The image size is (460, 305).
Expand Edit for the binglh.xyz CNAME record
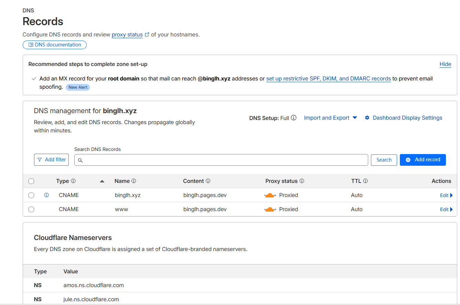(x=446, y=195)
